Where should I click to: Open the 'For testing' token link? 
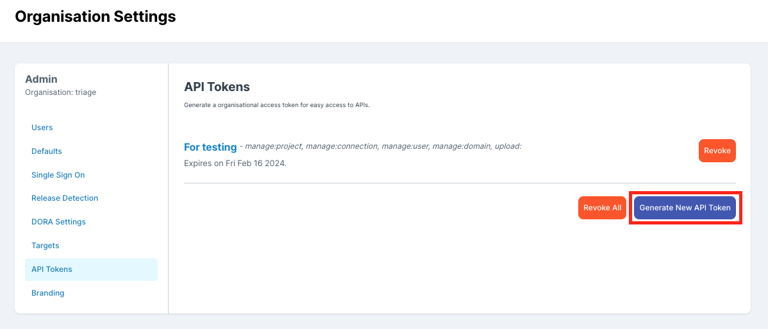pos(210,147)
